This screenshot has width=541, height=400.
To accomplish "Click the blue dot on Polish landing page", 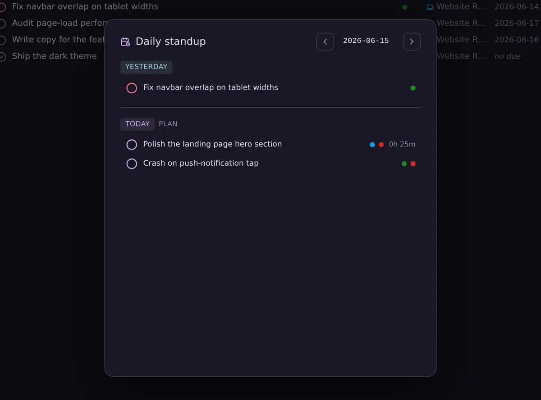I will [x=372, y=145].
